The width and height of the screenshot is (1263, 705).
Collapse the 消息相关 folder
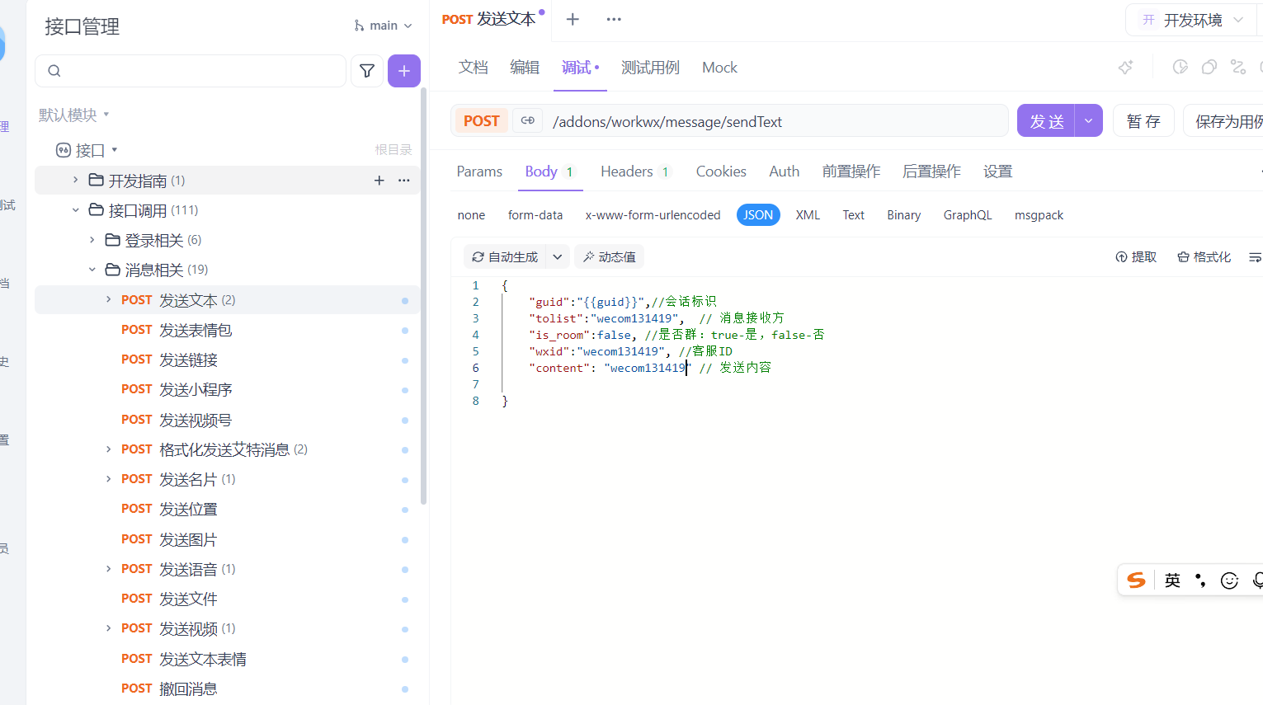(x=92, y=270)
